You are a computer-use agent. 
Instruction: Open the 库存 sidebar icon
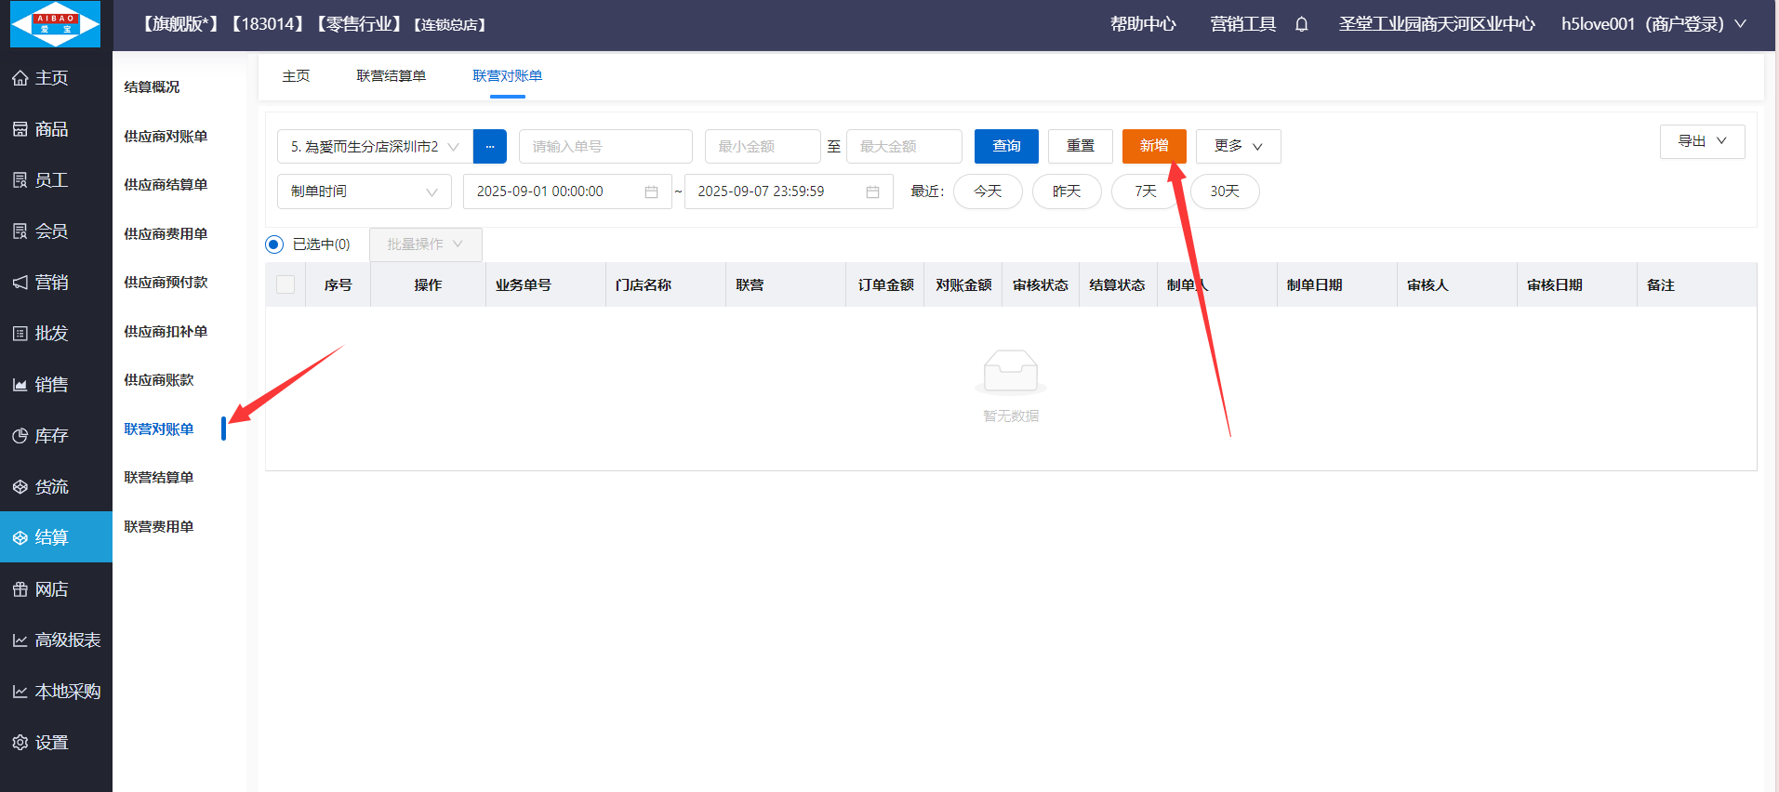[20, 436]
